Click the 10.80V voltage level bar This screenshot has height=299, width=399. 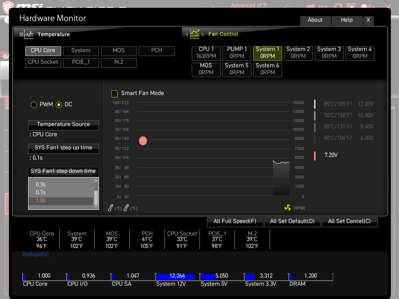tap(315, 115)
